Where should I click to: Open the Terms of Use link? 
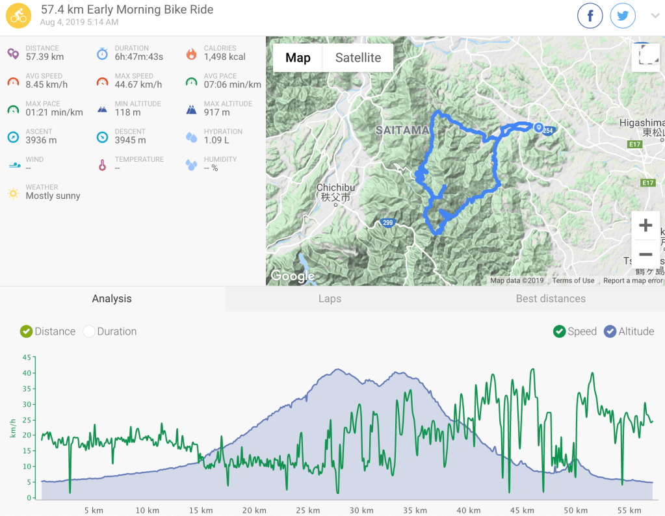(573, 281)
